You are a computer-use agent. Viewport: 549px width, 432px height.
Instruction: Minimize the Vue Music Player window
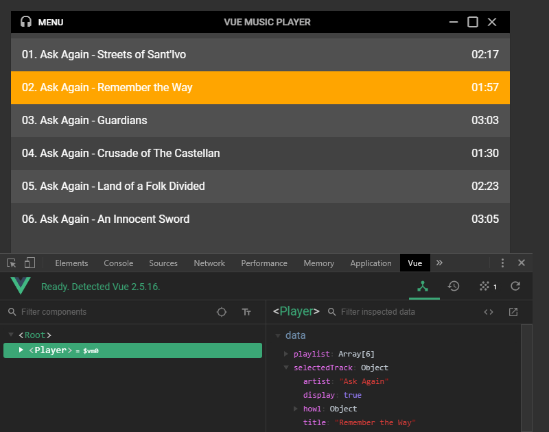(454, 22)
